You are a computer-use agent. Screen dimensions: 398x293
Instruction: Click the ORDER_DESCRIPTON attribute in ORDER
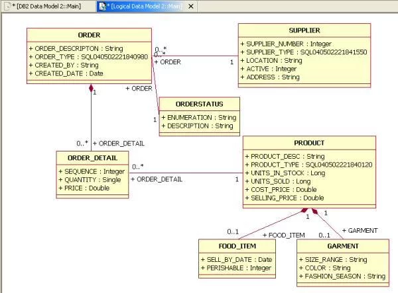(x=75, y=48)
